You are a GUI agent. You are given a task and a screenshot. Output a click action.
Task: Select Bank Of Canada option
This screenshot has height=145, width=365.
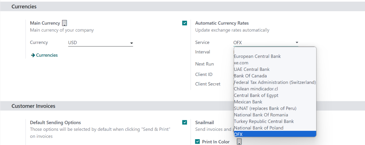(275, 76)
